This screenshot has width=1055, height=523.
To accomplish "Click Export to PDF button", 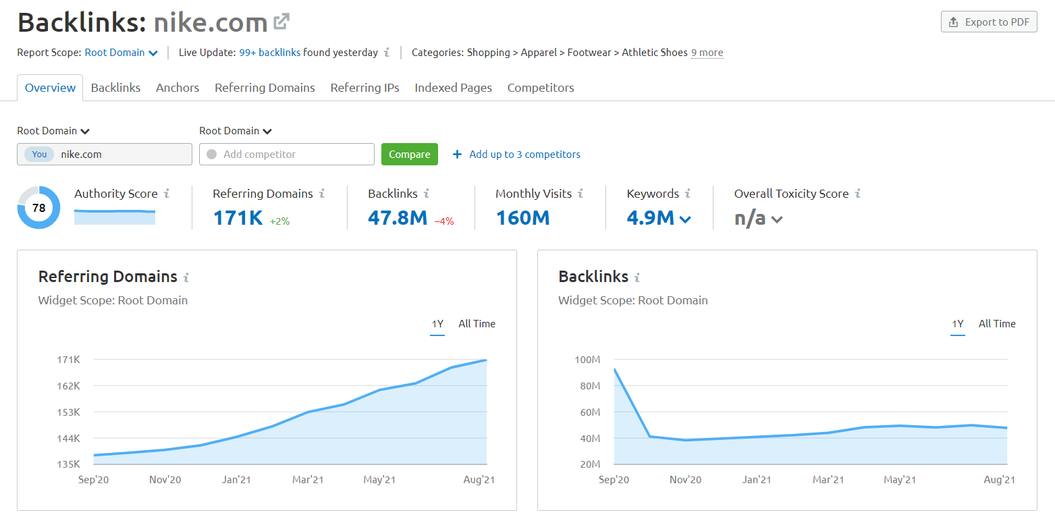I will click(989, 22).
